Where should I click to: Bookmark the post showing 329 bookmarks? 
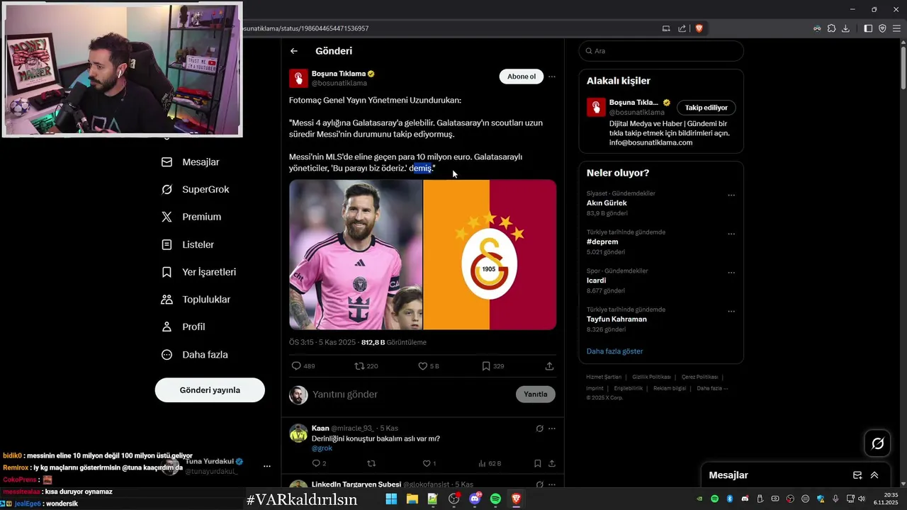click(x=486, y=366)
